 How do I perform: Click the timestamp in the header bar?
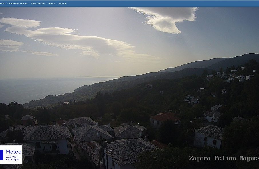coord(3,3)
